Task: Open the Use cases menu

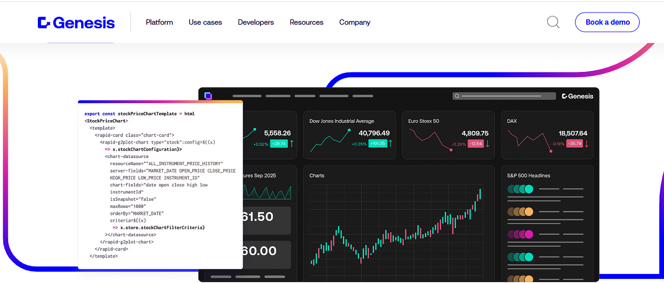Action: click(205, 22)
